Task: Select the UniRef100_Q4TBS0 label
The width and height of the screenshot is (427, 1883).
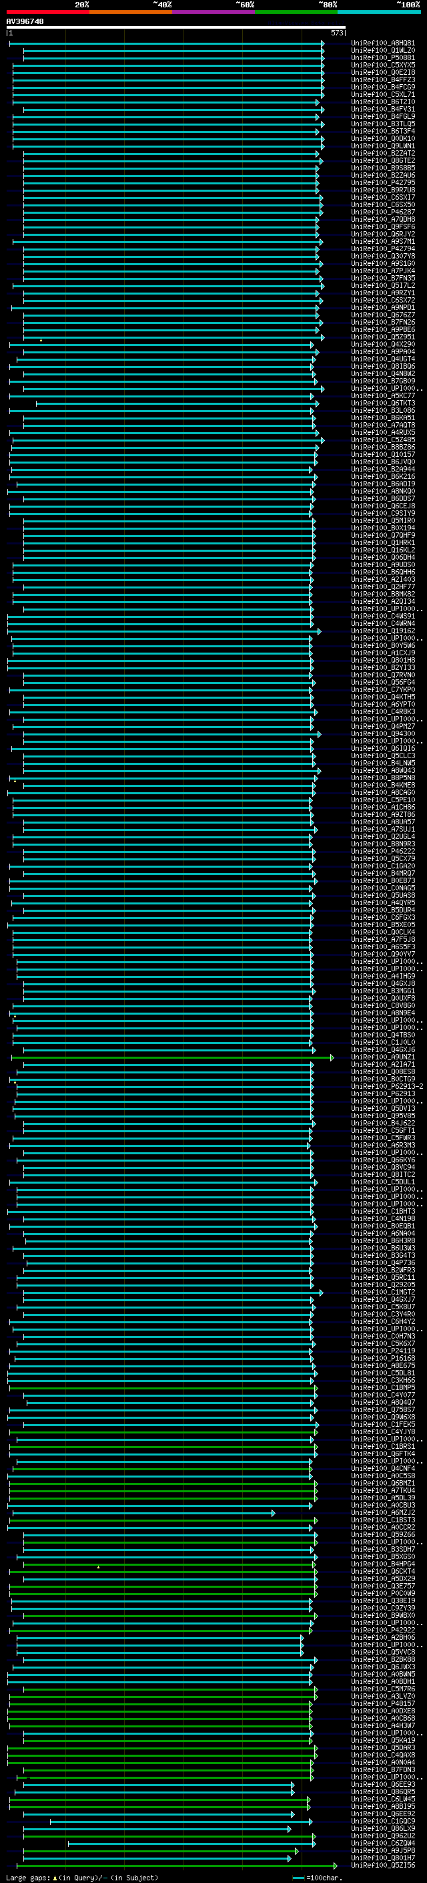Action: coord(383,1035)
